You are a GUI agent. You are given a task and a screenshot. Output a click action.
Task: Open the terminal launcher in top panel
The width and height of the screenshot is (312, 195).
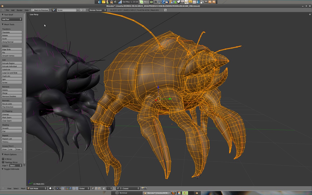[155, 2]
